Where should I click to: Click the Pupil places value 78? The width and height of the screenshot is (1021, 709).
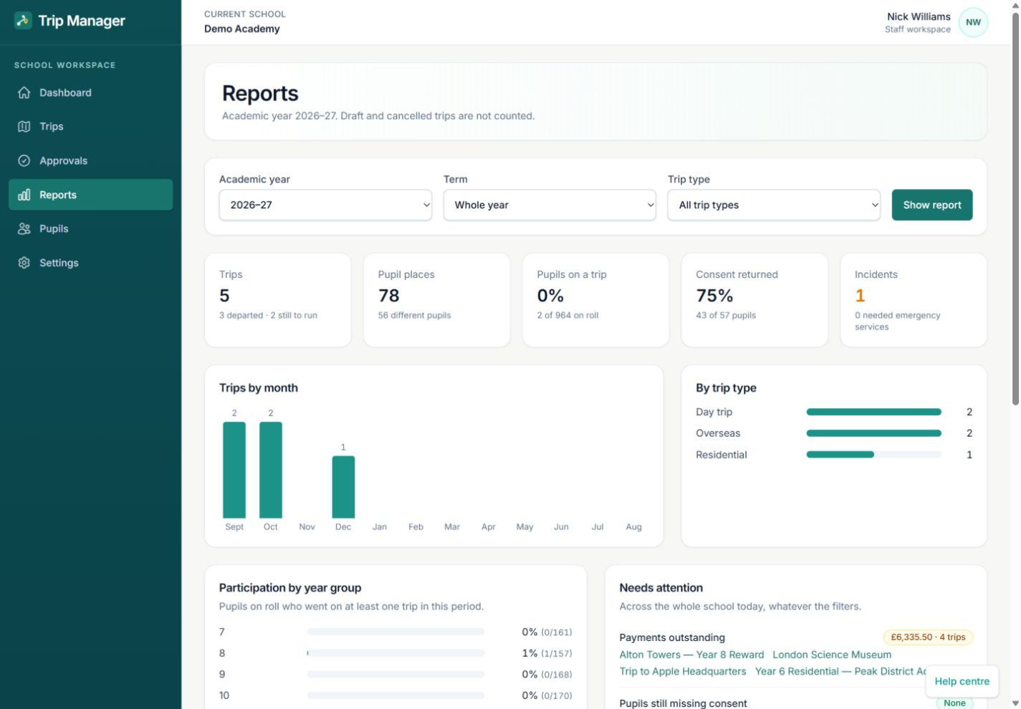pos(388,296)
